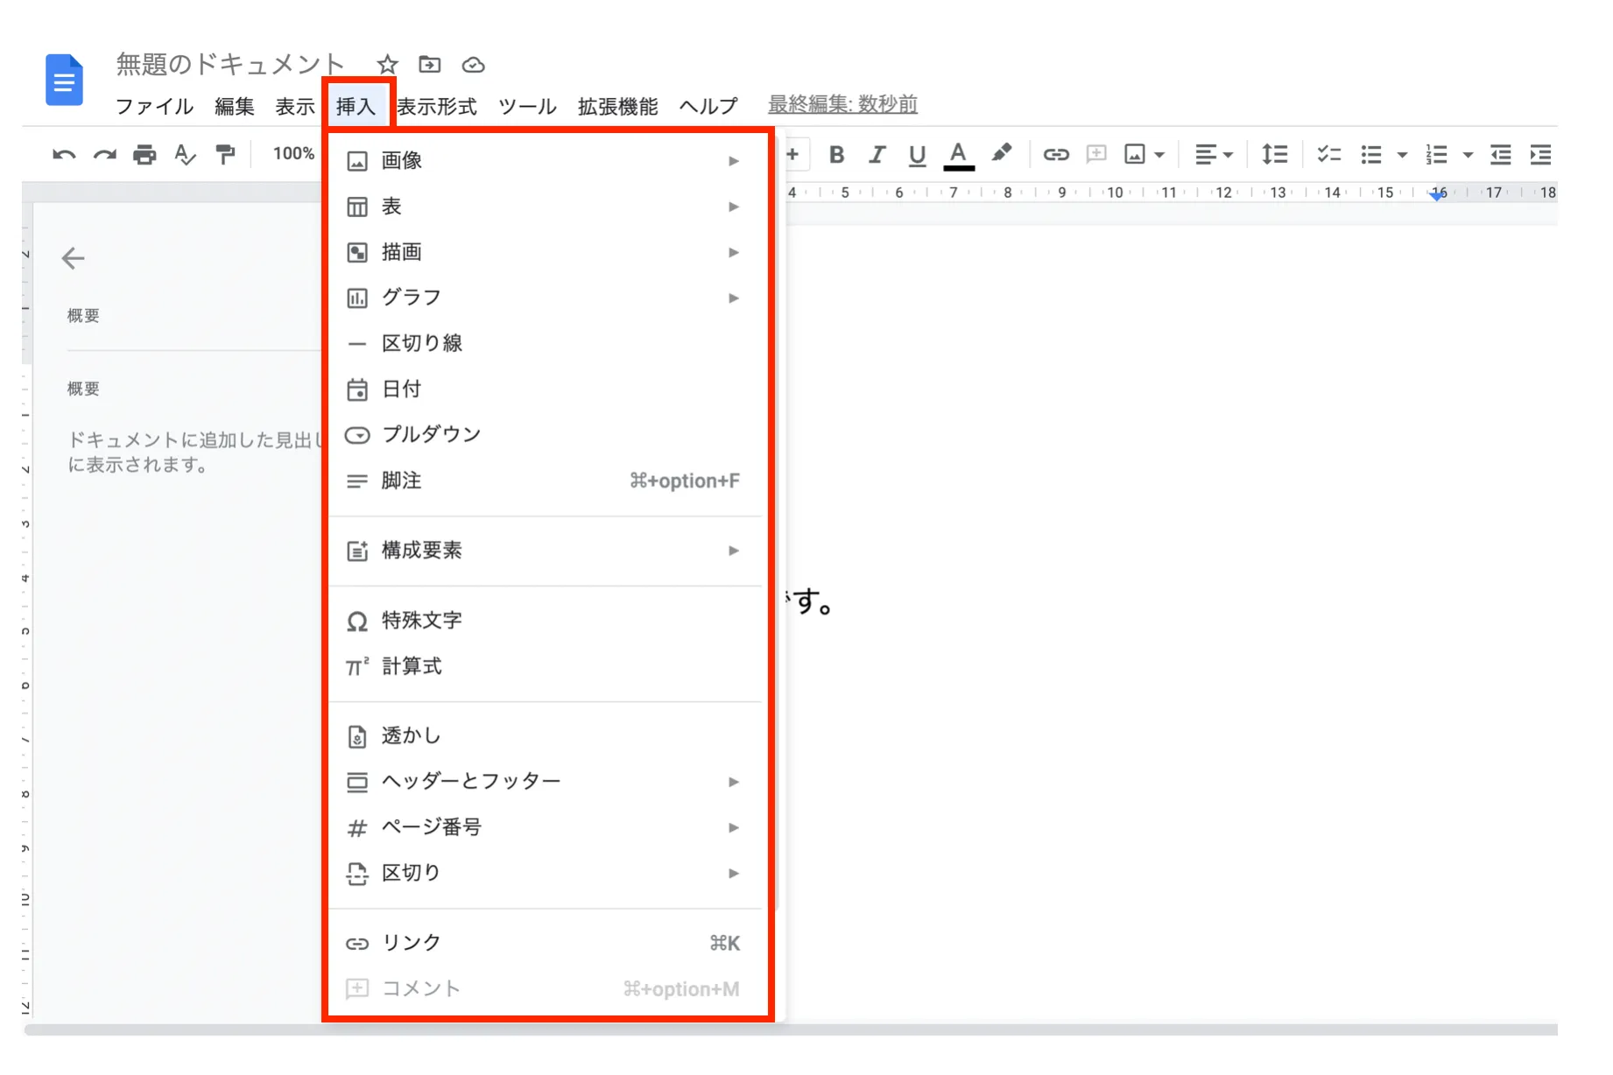Image resolution: width=1613 pixels, height=1075 pixels.
Task: Open numbered list options arrow
Action: click(x=1468, y=155)
